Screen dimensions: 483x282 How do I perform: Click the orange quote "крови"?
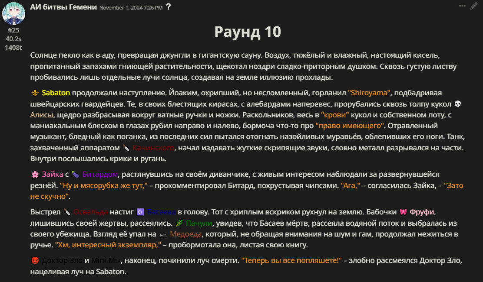[335, 115]
